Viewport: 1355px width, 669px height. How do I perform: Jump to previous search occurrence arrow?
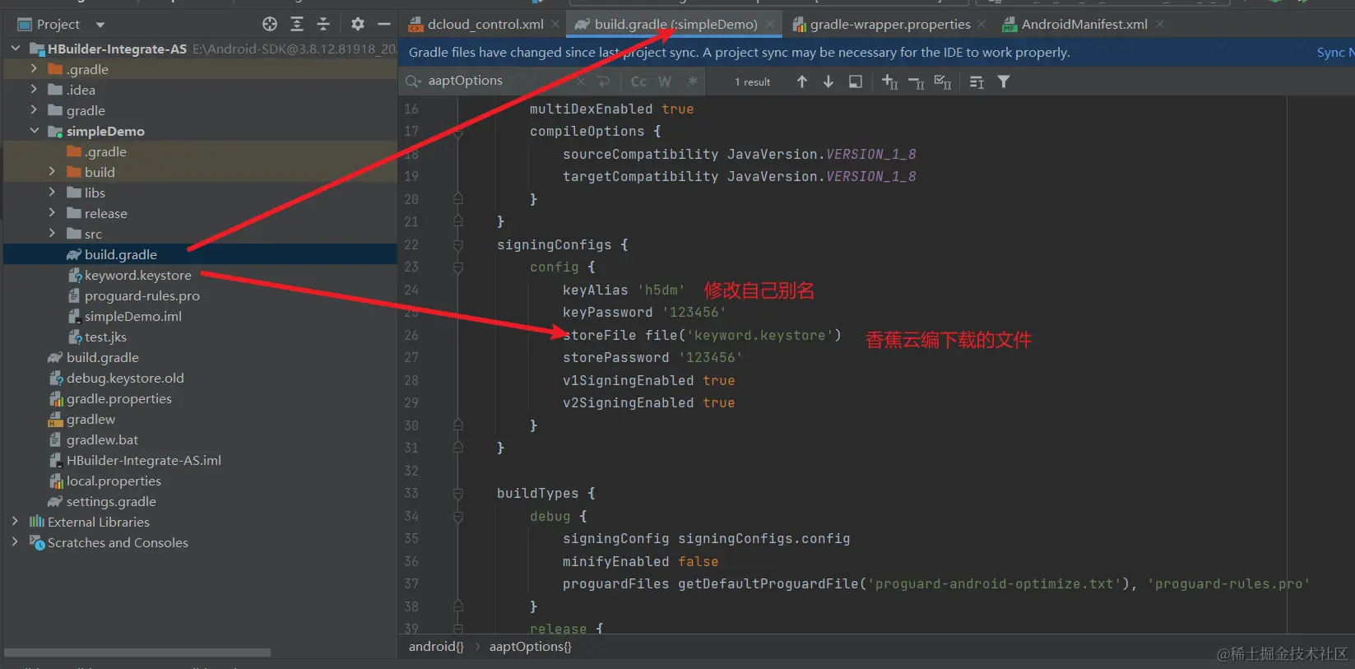802,81
